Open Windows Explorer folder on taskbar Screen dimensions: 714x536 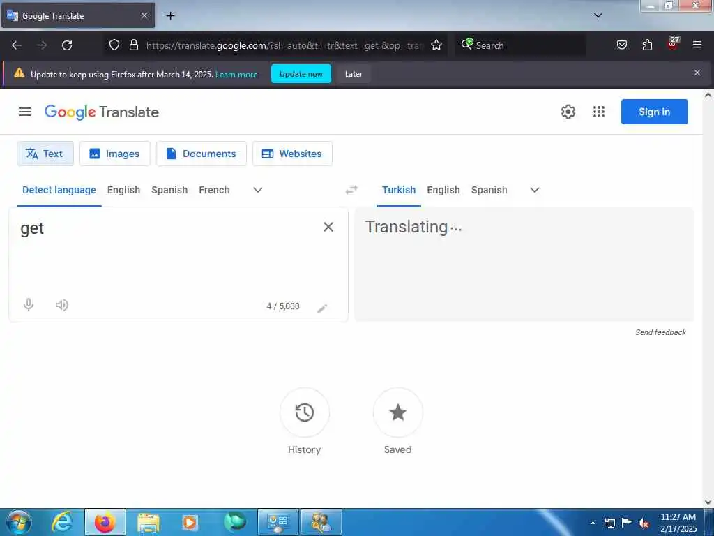click(x=149, y=522)
